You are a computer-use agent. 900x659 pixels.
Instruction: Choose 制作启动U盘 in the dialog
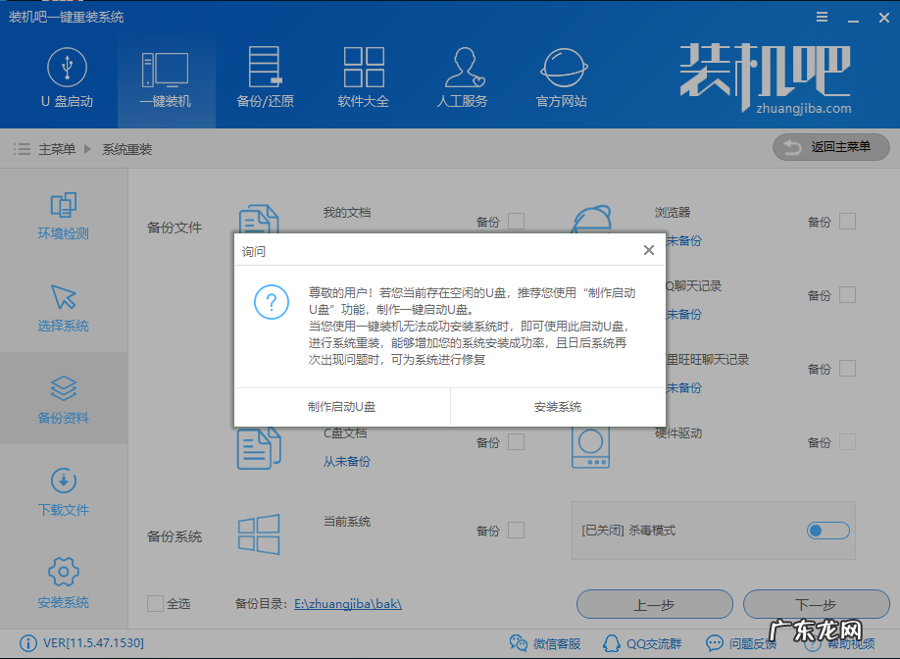[340, 406]
